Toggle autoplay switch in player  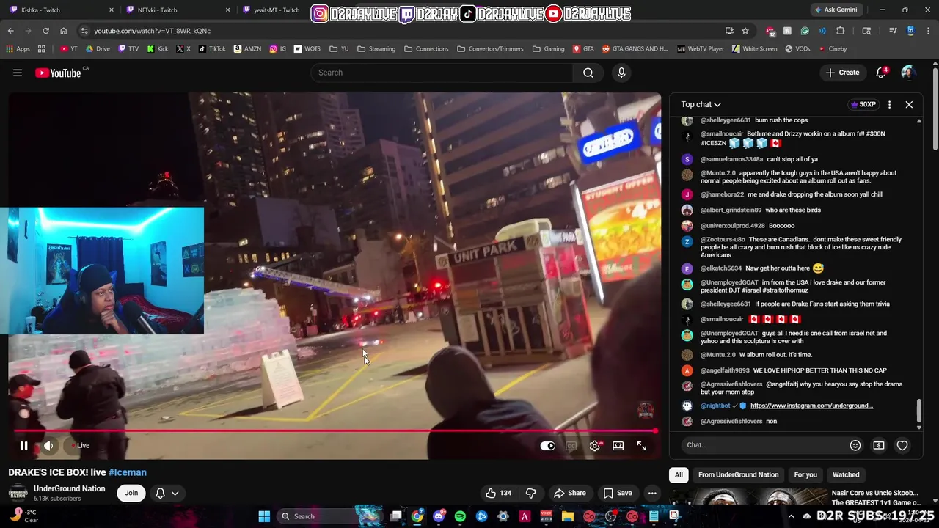(x=548, y=445)
